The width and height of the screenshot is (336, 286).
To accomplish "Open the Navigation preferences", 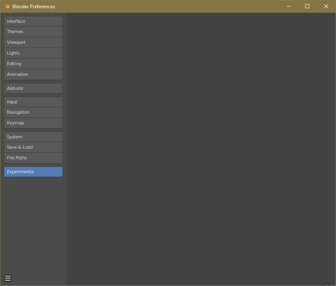I will coord(33,112).
